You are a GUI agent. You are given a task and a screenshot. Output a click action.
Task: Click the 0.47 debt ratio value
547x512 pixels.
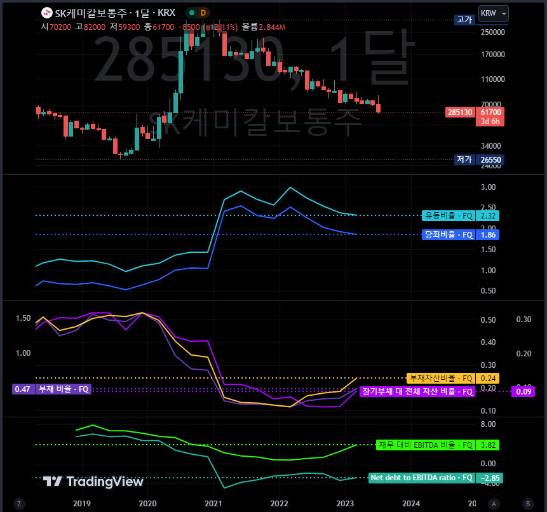24,389
